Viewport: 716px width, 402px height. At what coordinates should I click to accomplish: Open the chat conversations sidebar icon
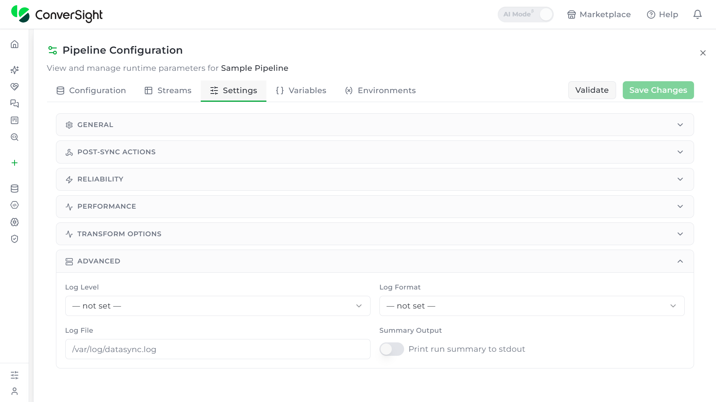15,104
